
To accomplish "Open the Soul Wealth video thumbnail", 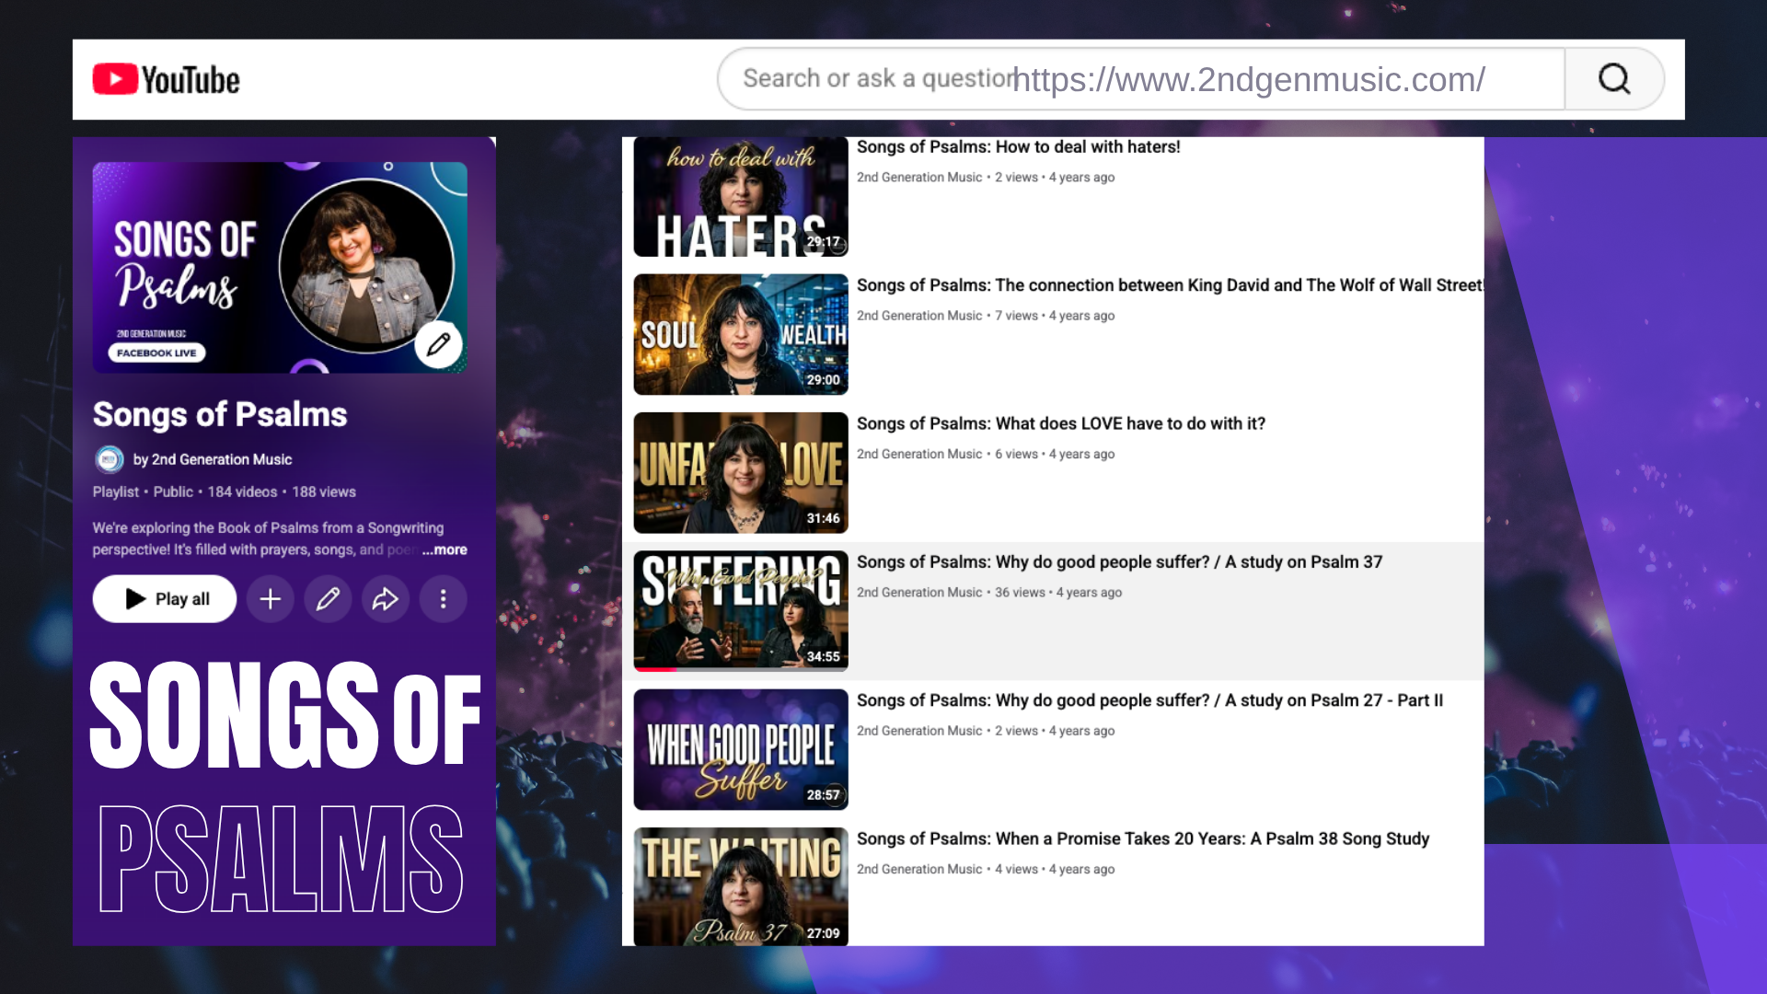I will pos(741,334).
